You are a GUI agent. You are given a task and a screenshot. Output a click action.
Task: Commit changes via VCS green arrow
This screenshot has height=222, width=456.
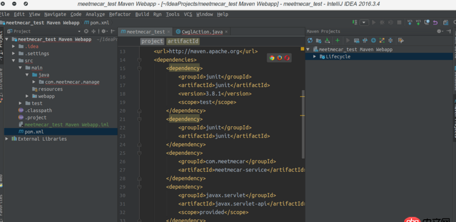[x=418, y=22]
